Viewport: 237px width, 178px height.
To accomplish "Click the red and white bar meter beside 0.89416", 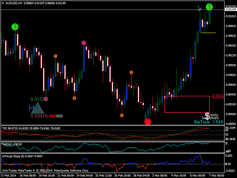I will point(56,116).
